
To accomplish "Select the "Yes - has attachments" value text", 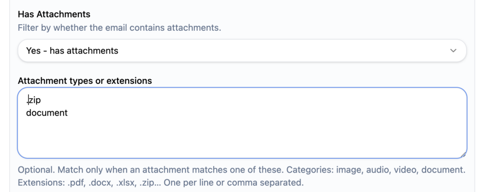I will point(72,51).
